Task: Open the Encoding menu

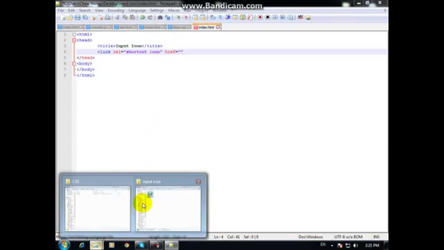Action: 116,10
